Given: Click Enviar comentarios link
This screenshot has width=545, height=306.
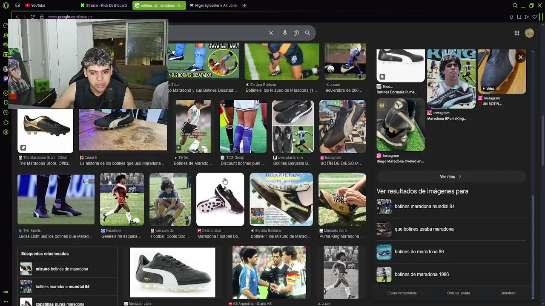Looking at the screenshot, I should [402, 293].
